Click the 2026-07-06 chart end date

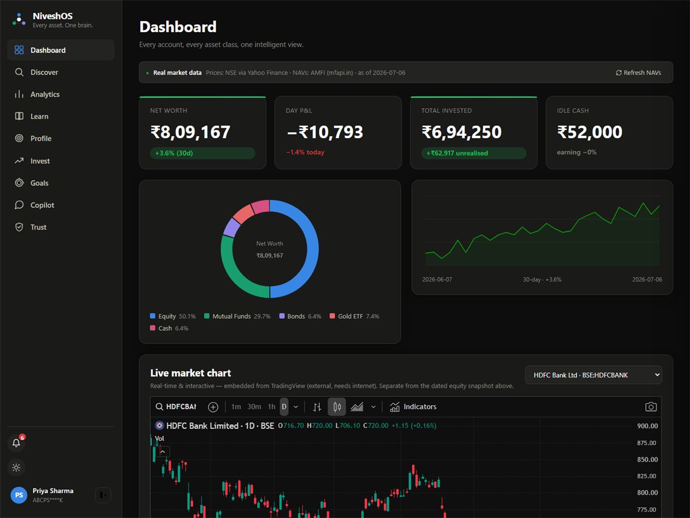(x=647, y=279)
